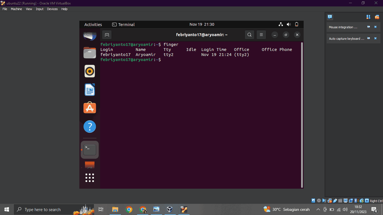The height and width of the screenshot is (215, 383).
Task: Open the terminal hamburger menu
Action: click(261, 35)
